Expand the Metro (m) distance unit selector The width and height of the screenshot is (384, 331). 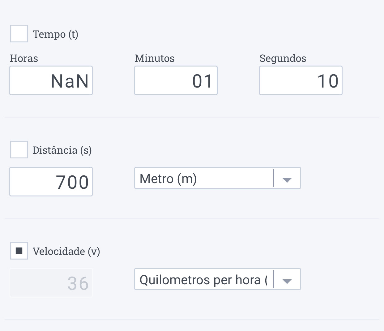click(x=204, y=178)
